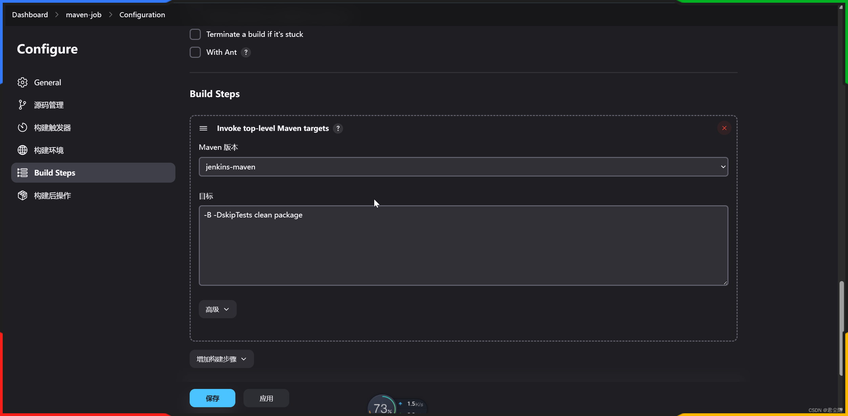Image resolution: width=848 pixels, height=416 pixels.
Task: Check the With Ant checkbox
Action: [195, 52]
